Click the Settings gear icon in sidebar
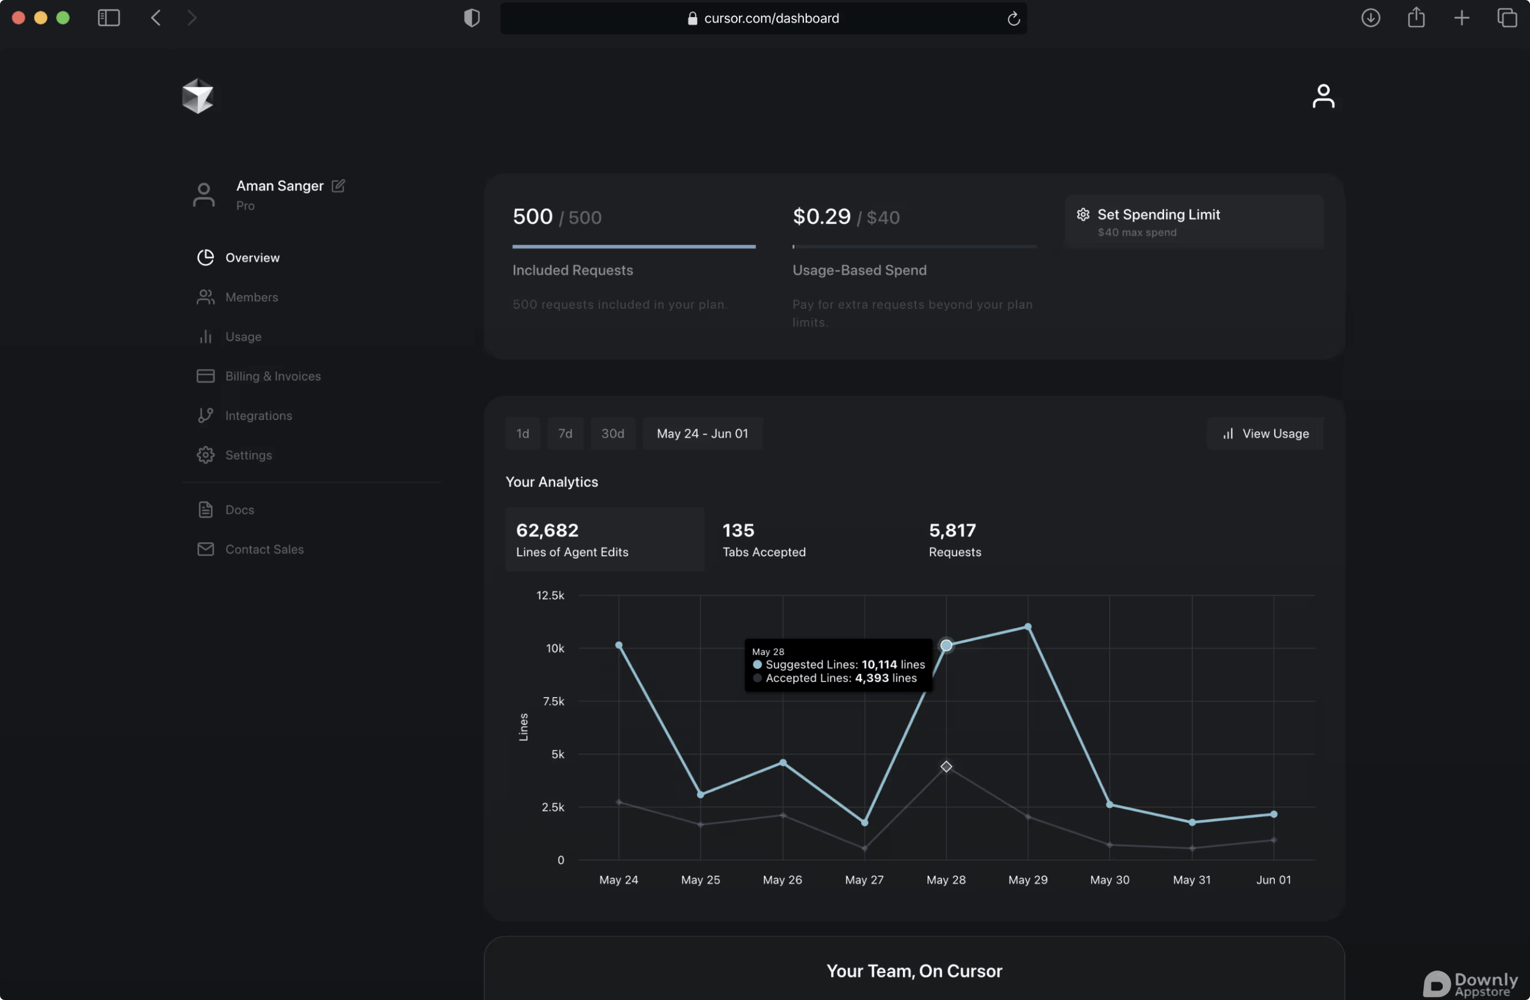Screen dimensions: 1530x1000 [x=205, y=455]
